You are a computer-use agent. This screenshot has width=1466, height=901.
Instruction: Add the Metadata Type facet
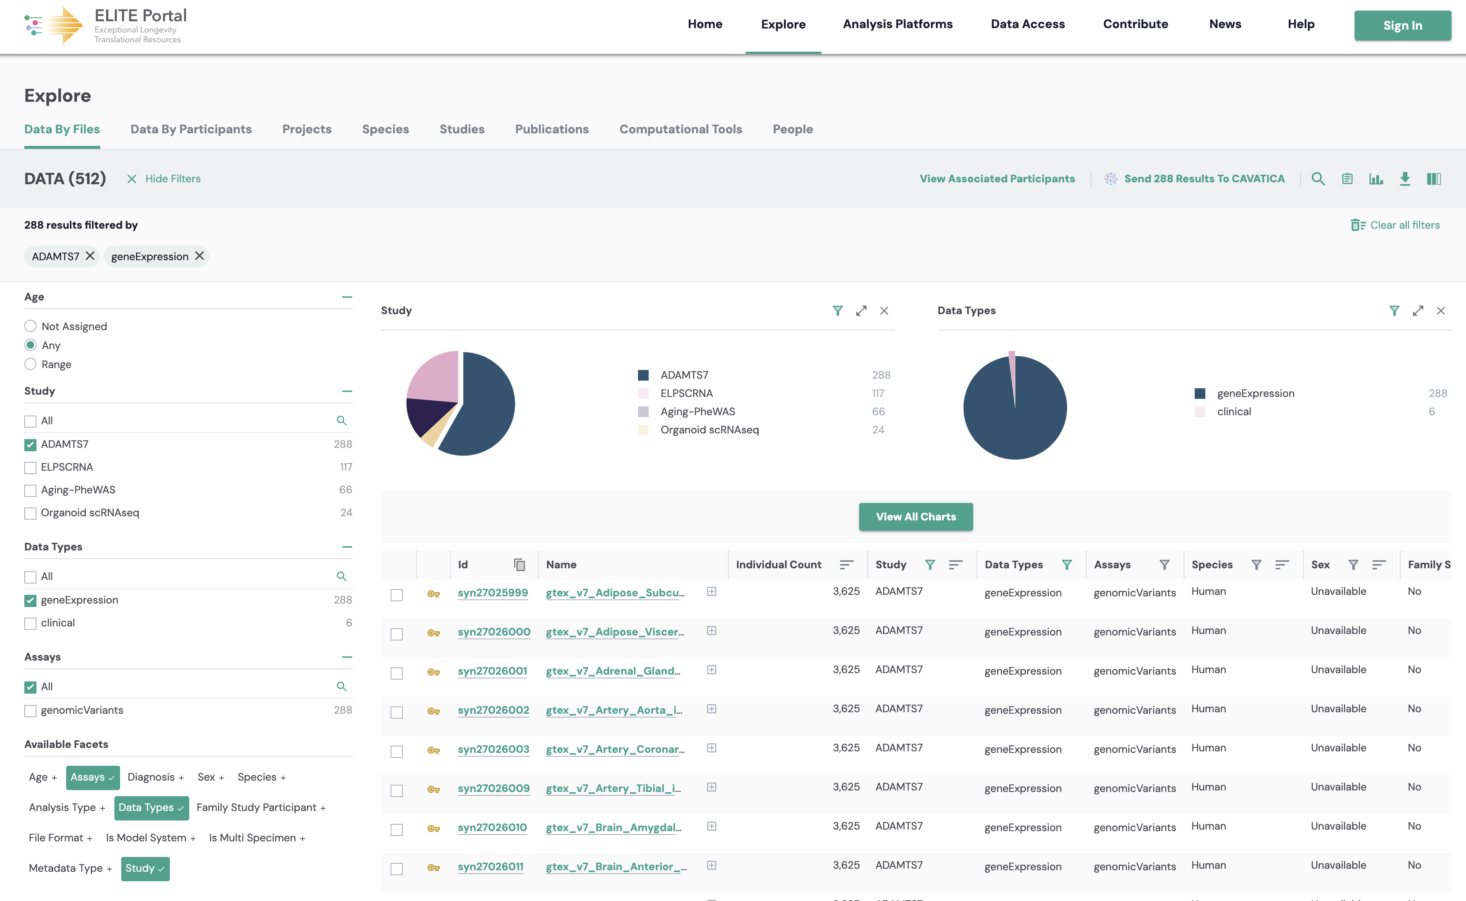click(70, 868)
